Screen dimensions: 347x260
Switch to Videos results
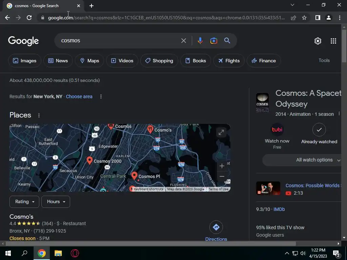122,61
